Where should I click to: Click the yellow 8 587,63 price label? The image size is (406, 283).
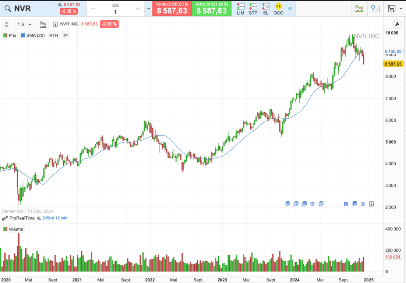[x=393, y=64]
